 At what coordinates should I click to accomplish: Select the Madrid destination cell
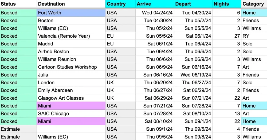click(x=71, y=44)
